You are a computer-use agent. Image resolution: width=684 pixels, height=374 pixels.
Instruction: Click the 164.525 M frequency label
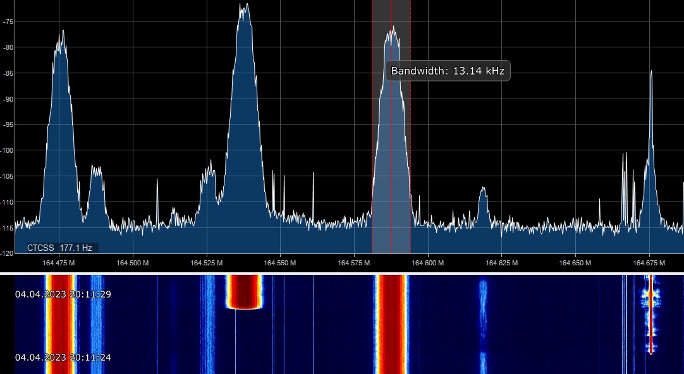tap(206, 263)
